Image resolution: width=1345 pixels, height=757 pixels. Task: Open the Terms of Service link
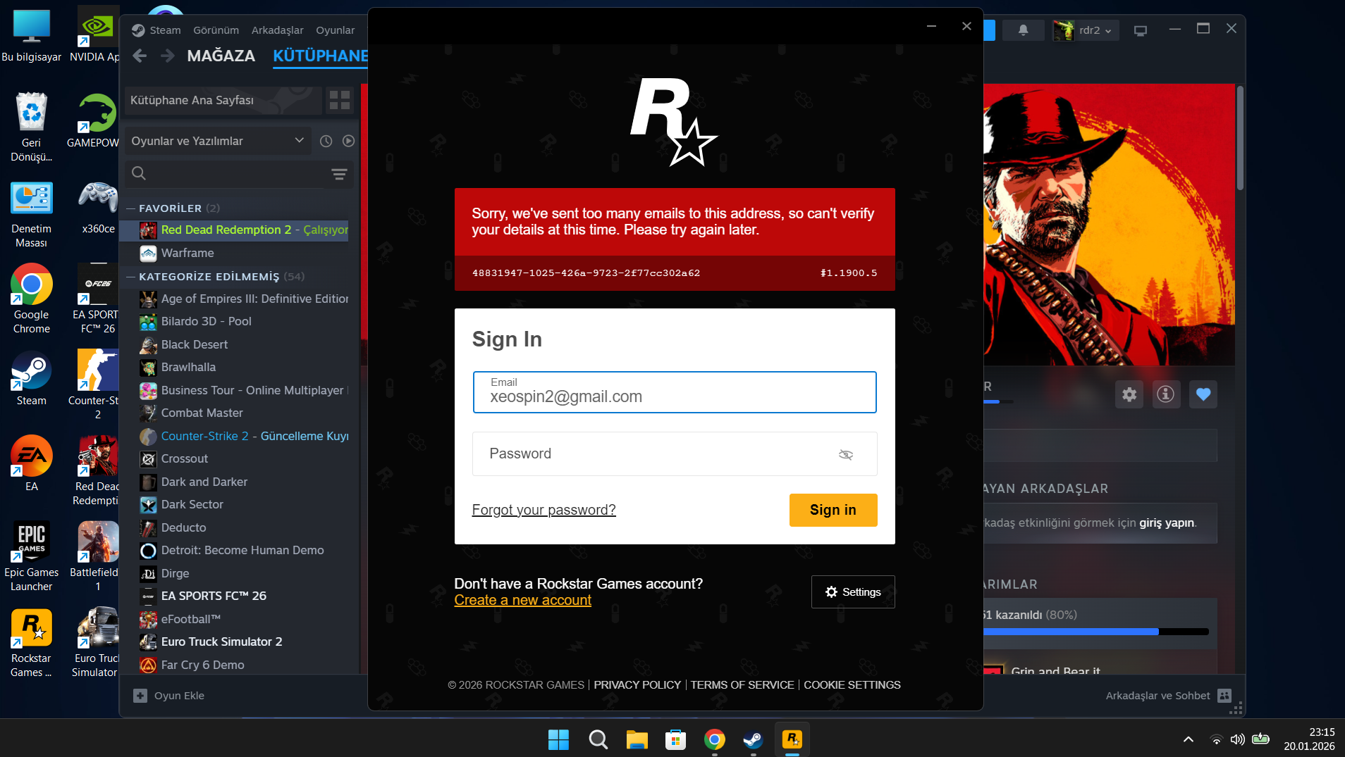click(x=742, y=685)
